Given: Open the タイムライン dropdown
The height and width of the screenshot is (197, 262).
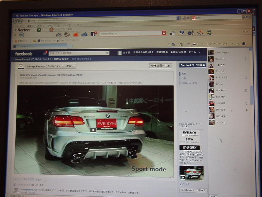Looking at the screenshot, I should coord(55,66).
